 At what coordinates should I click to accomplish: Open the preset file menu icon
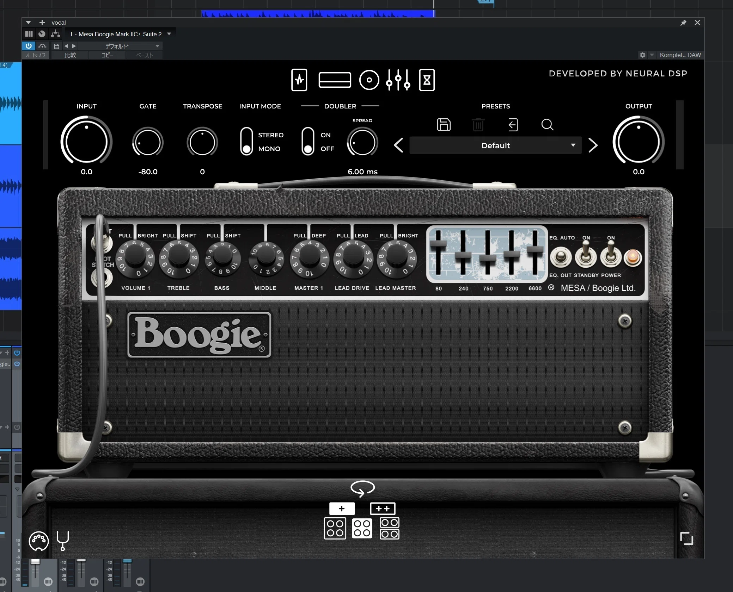click(56, 46)
